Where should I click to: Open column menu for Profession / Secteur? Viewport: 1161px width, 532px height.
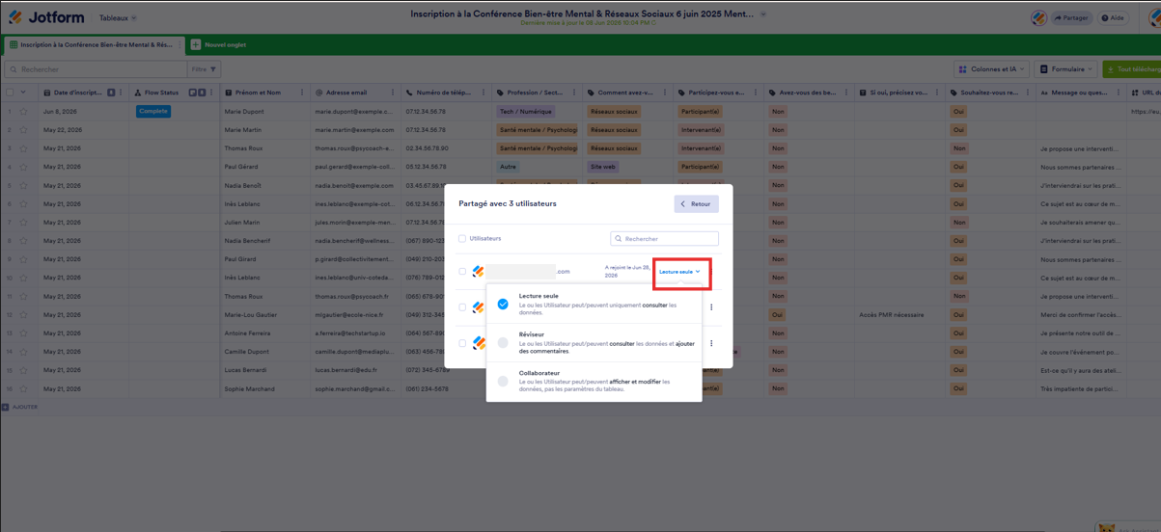tap(574, 93)
